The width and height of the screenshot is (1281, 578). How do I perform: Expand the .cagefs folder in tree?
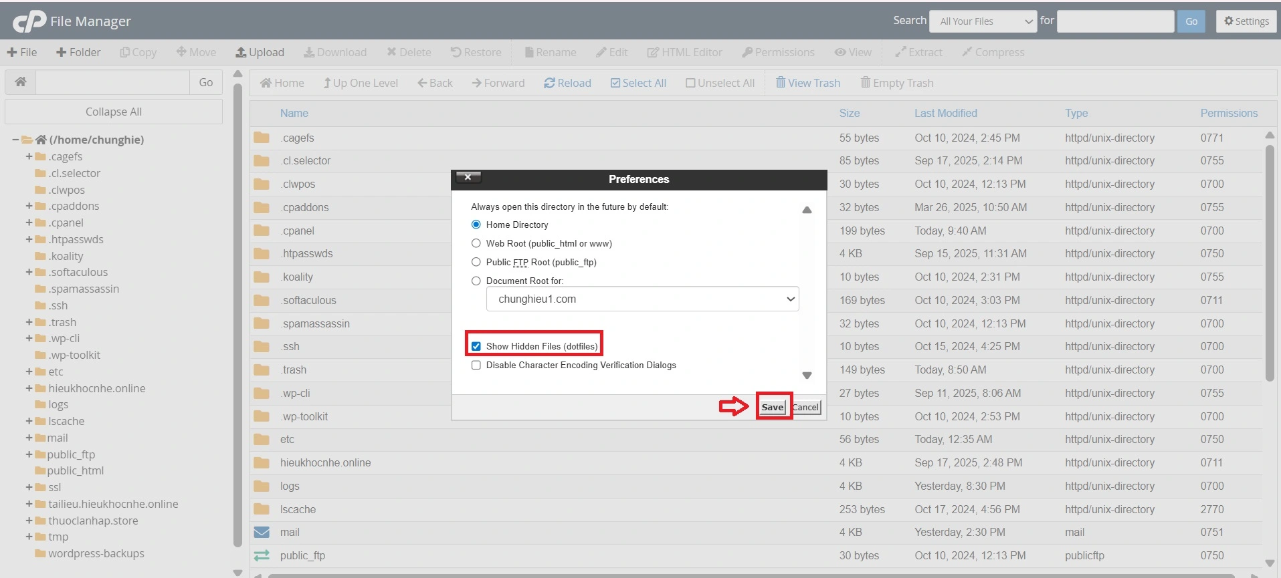click(x=29, y=156)
